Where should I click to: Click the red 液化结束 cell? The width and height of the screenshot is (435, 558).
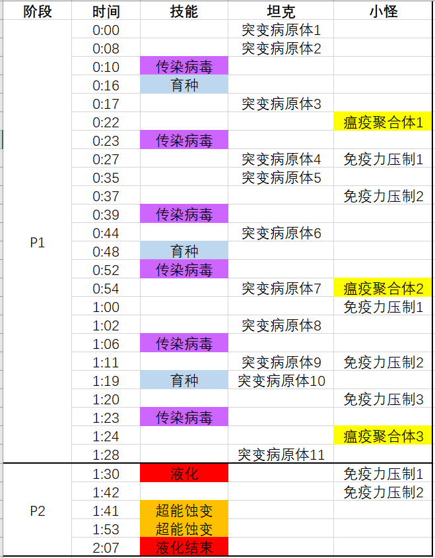pyautogui.click(x=184, y=547)
